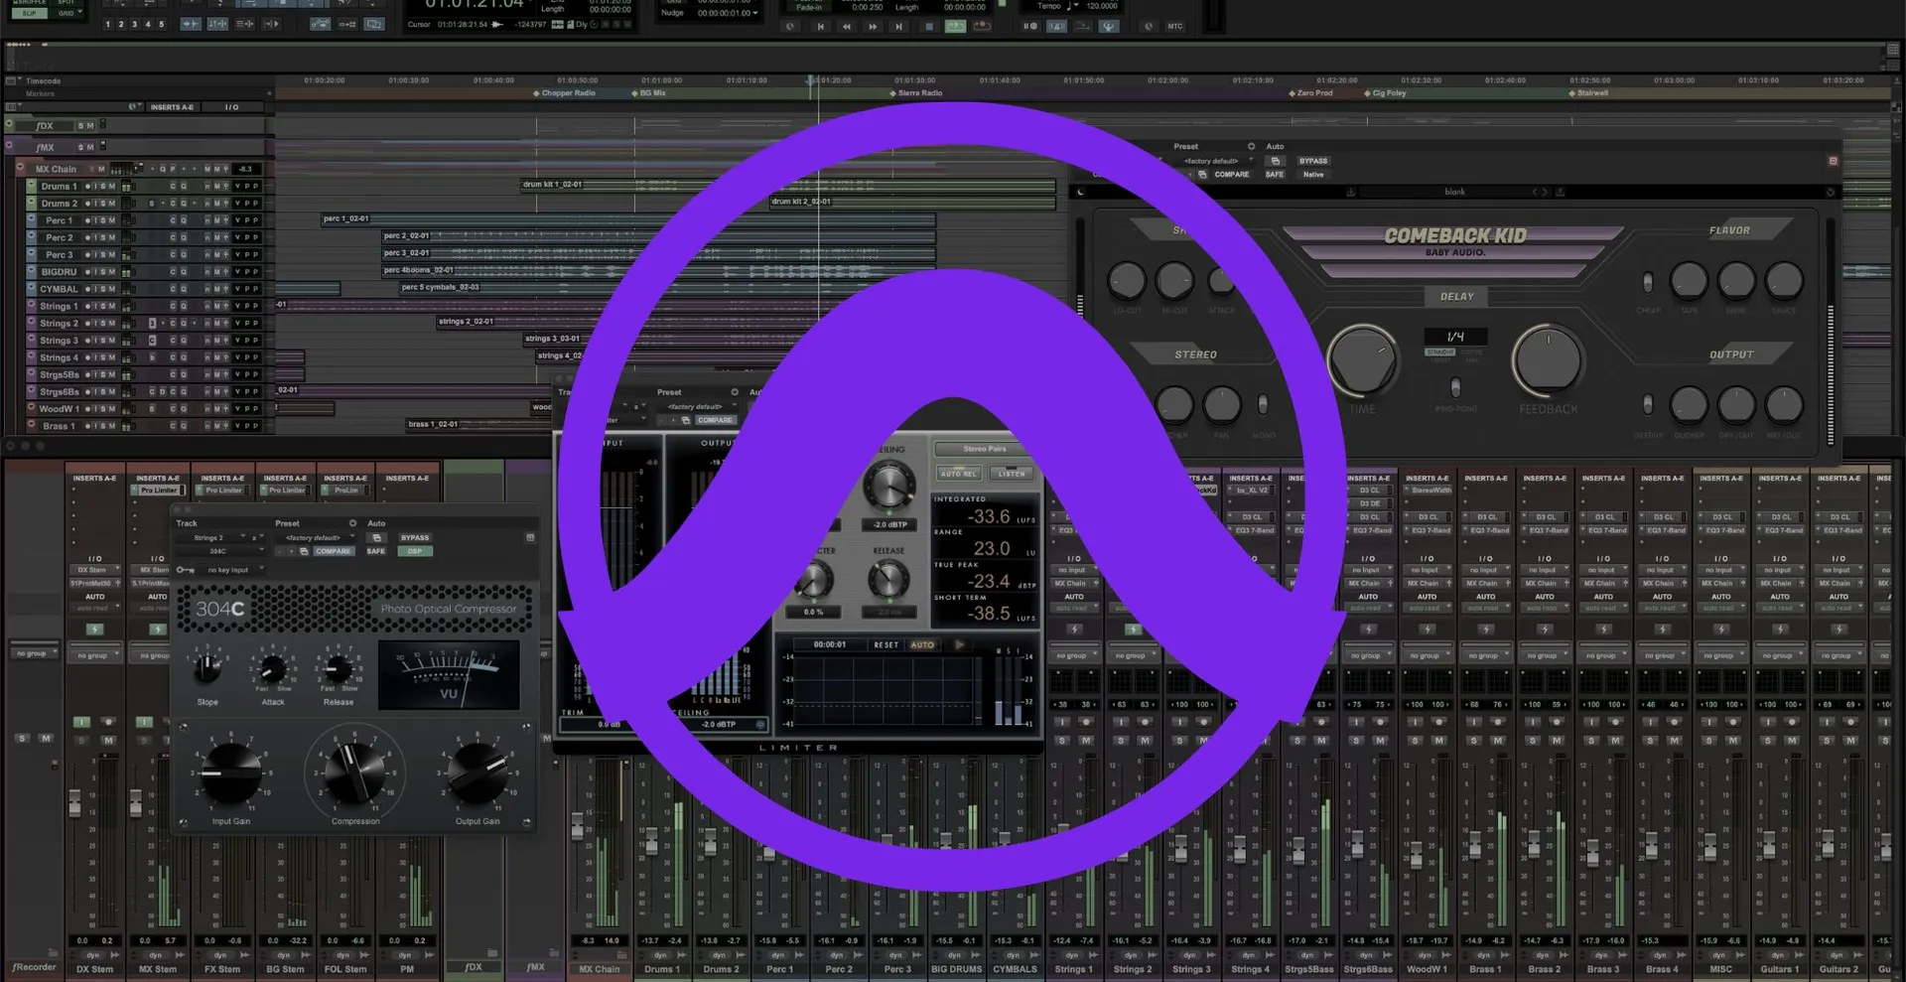Activate Shuffle edit mode

(x=29, y=3)
